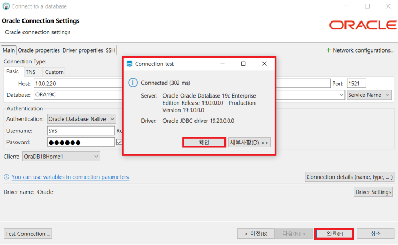Switch to the Main tab

tap(9, 50)
